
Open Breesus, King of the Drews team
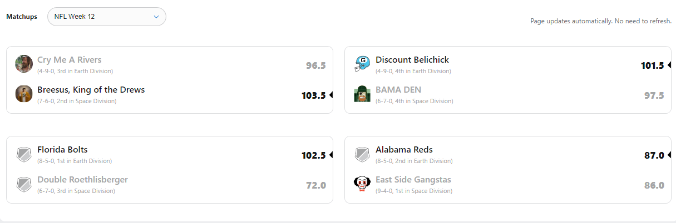pyautogui.click(x=91, y=90)
